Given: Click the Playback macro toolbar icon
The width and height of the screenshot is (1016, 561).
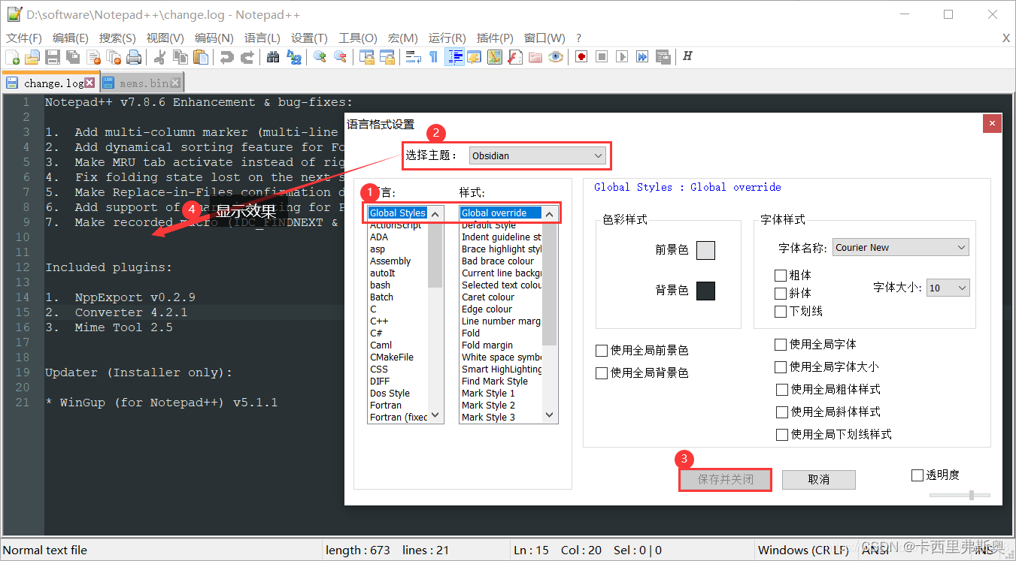Looking at the screenshot, I should 622,57.
